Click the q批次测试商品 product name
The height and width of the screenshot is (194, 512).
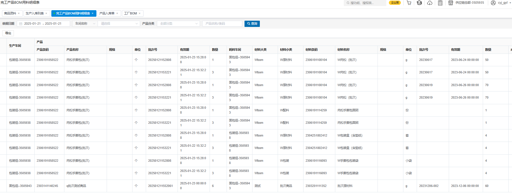[x=76, y=186]
